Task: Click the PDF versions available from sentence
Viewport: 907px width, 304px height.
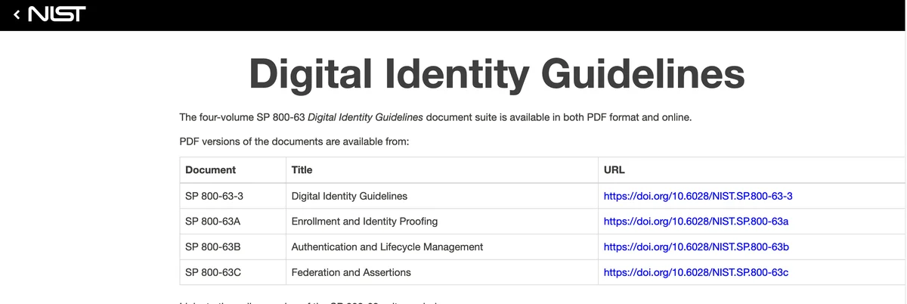Action: 294,141
